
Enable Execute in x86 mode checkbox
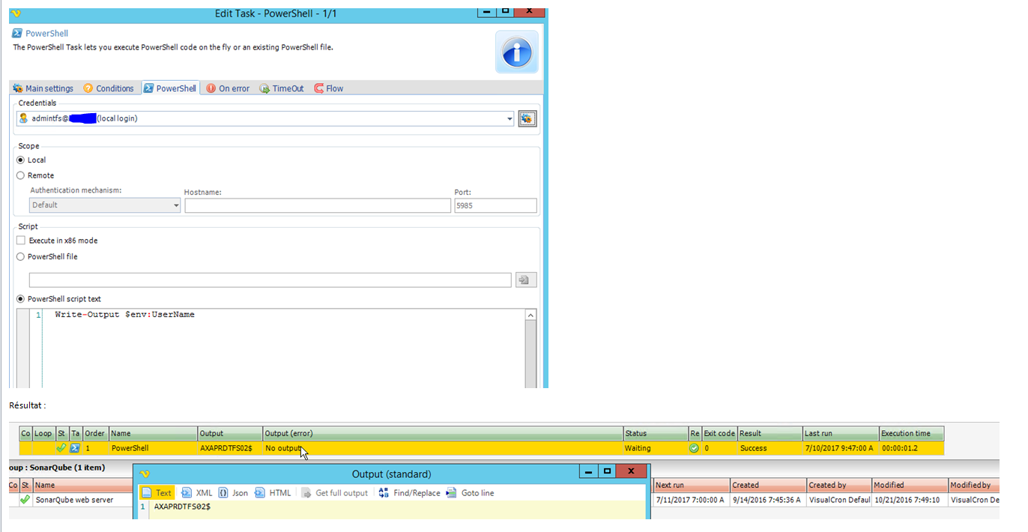[x=21, y=241]
